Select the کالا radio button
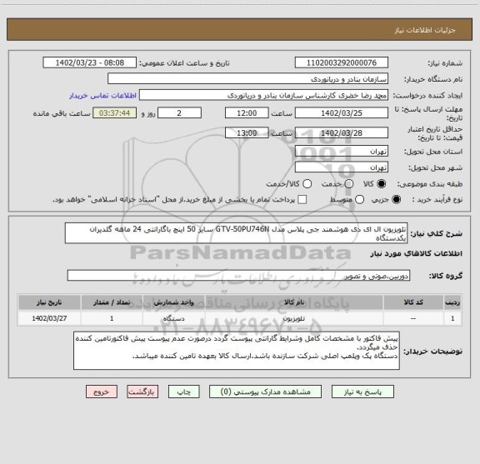The height and width of the screenshot is (464, 480). click(382, 184)
